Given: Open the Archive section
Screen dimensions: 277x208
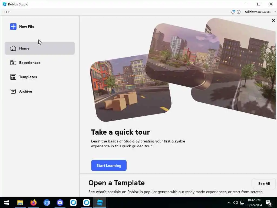Looking at the screenshot, I should point(39,91).
